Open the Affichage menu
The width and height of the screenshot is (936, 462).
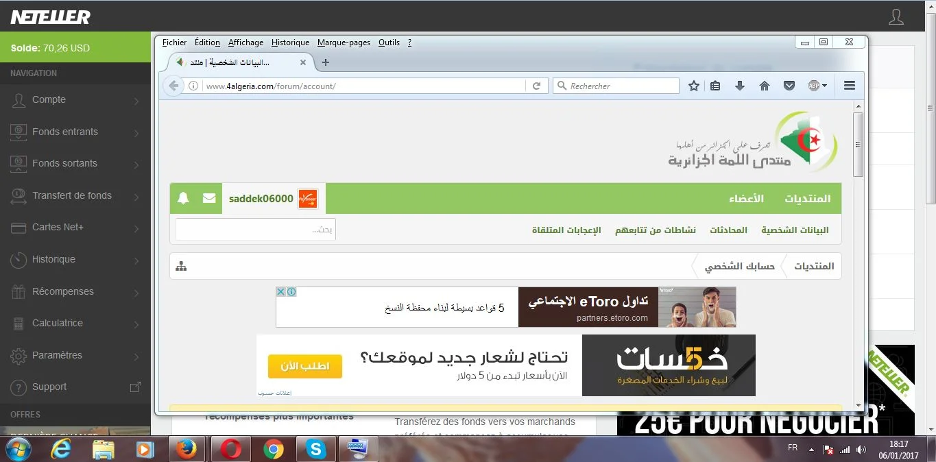[245, 42]
